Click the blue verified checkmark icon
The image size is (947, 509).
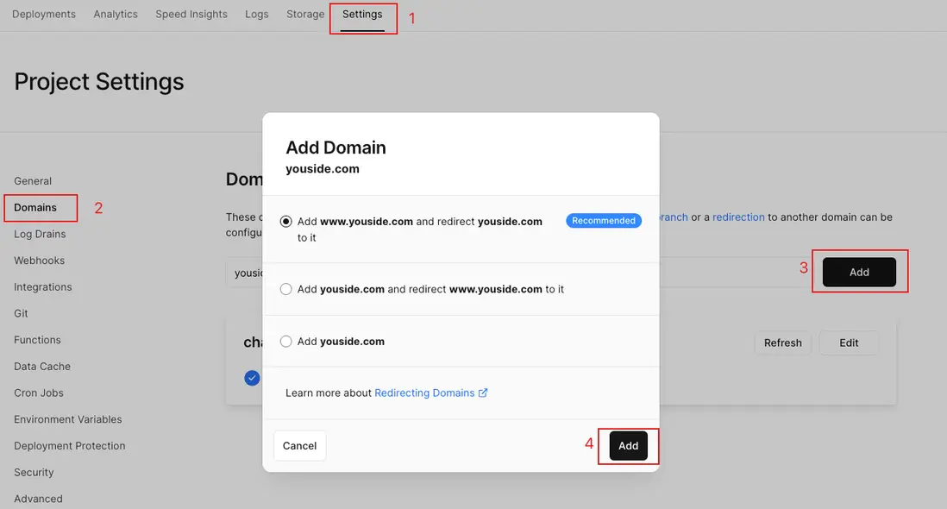tap(252, 378)
